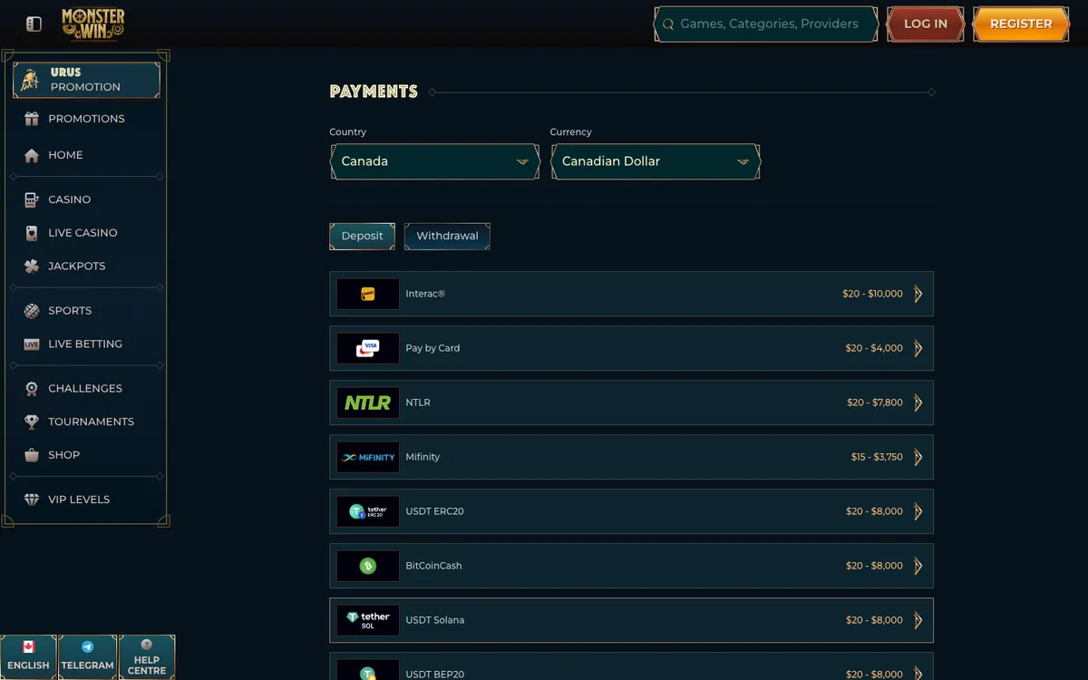Click the Promotions gift icon

(x=32, y=119)
